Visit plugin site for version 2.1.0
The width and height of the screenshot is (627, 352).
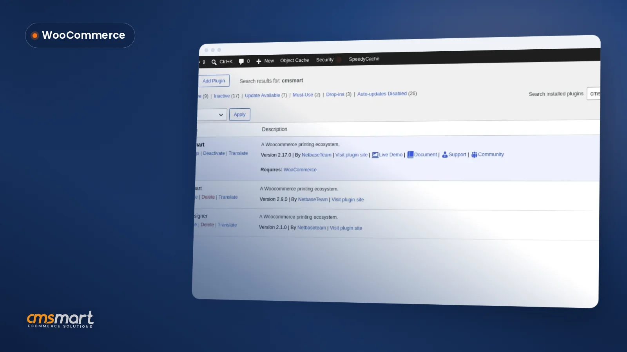[346, 228]
